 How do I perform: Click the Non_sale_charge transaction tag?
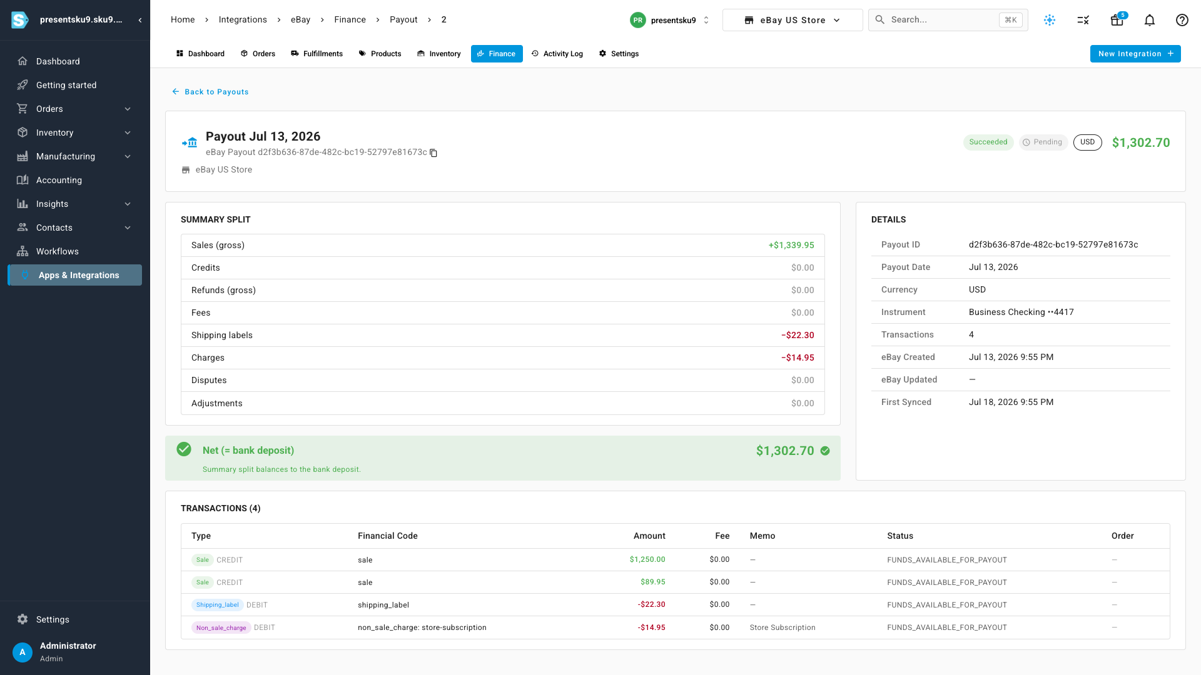point(221,627)
